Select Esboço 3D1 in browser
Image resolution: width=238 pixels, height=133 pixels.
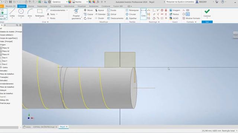click(4, 100)
